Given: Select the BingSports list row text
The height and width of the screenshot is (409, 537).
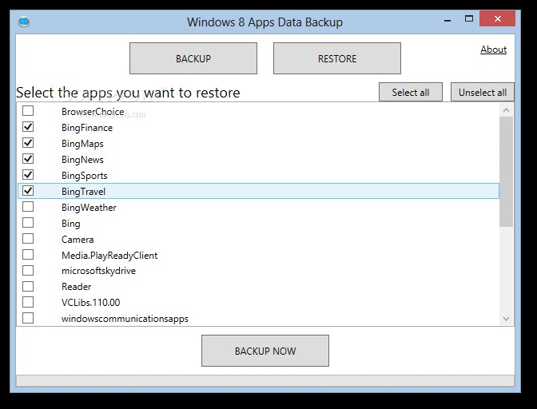Looking at the screenshot, I should [84, 176].
